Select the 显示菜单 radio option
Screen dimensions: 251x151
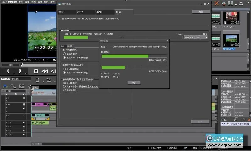(64, 54)
